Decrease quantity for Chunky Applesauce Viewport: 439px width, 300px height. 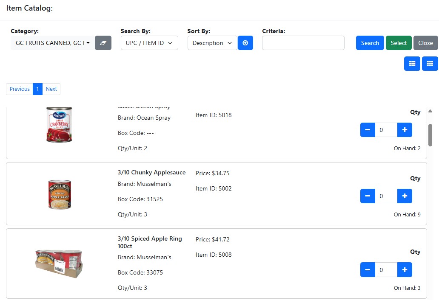tap(368, 196)
